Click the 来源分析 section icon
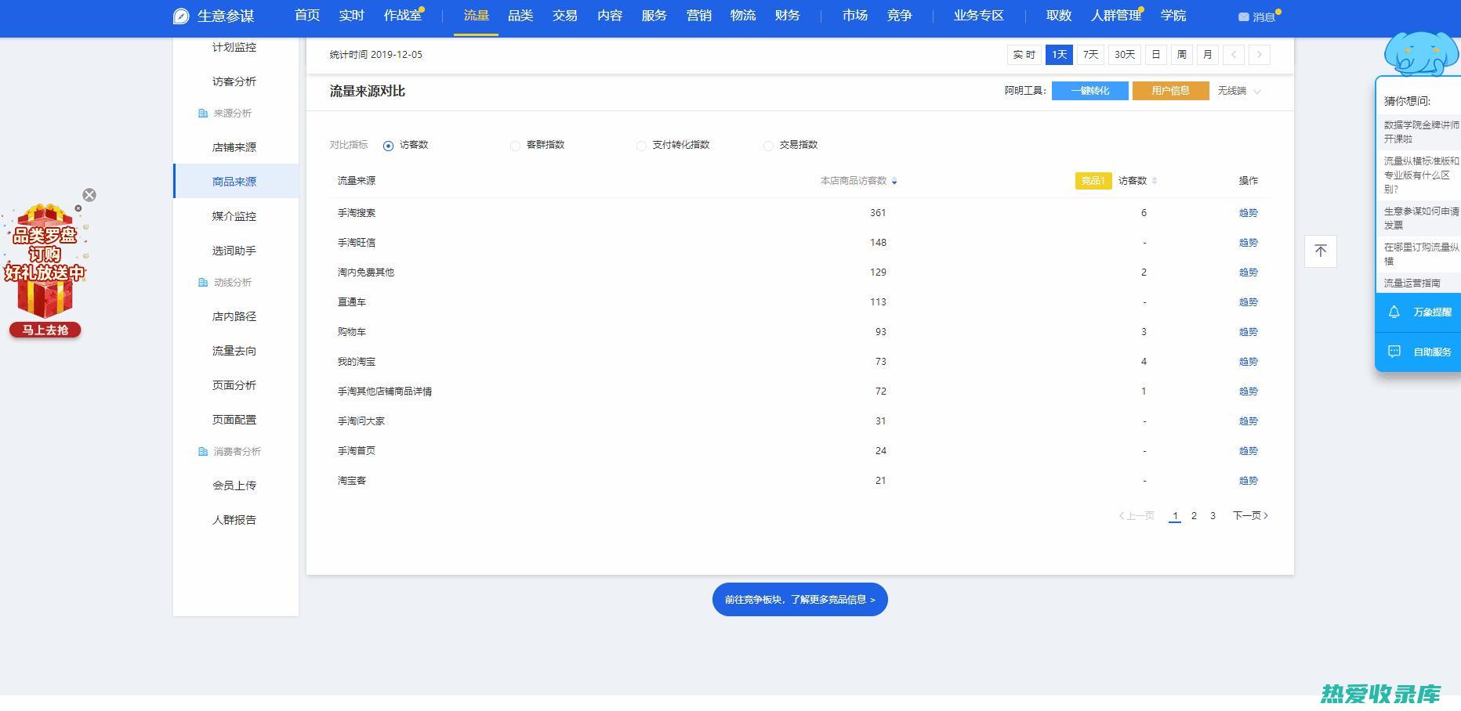This screenshot has width=1461, height=711. (x=203, y=114)
